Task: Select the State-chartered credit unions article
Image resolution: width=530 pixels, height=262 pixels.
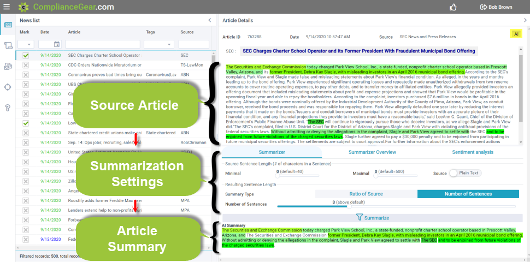Action: pos(105,133)
